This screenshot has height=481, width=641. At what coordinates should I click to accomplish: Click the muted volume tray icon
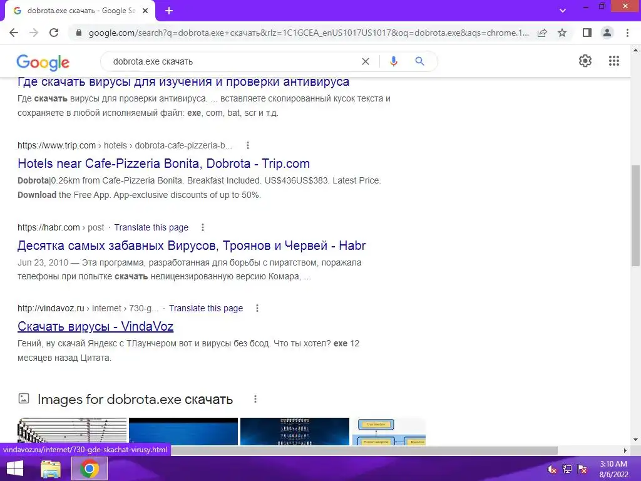(552, 469)
